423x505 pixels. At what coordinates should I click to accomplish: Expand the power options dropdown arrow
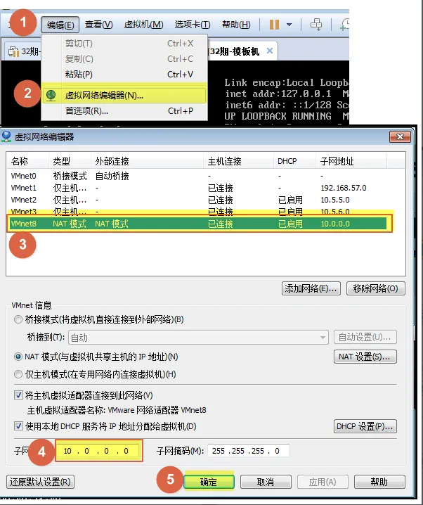point(289,25)
